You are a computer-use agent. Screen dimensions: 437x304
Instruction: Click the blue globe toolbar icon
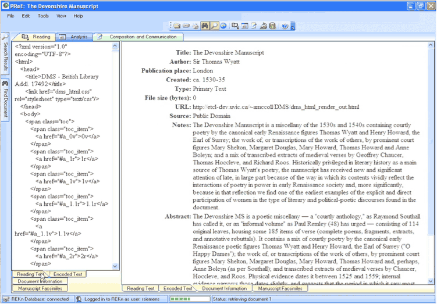point(223,26)
